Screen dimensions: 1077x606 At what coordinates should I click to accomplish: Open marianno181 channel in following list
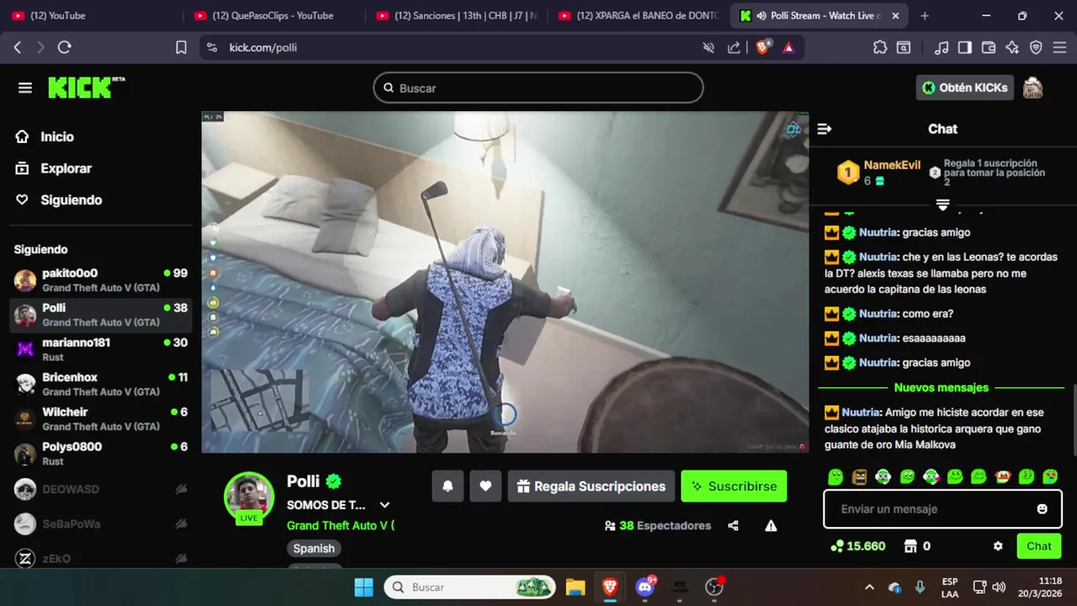tap(101, 349)
